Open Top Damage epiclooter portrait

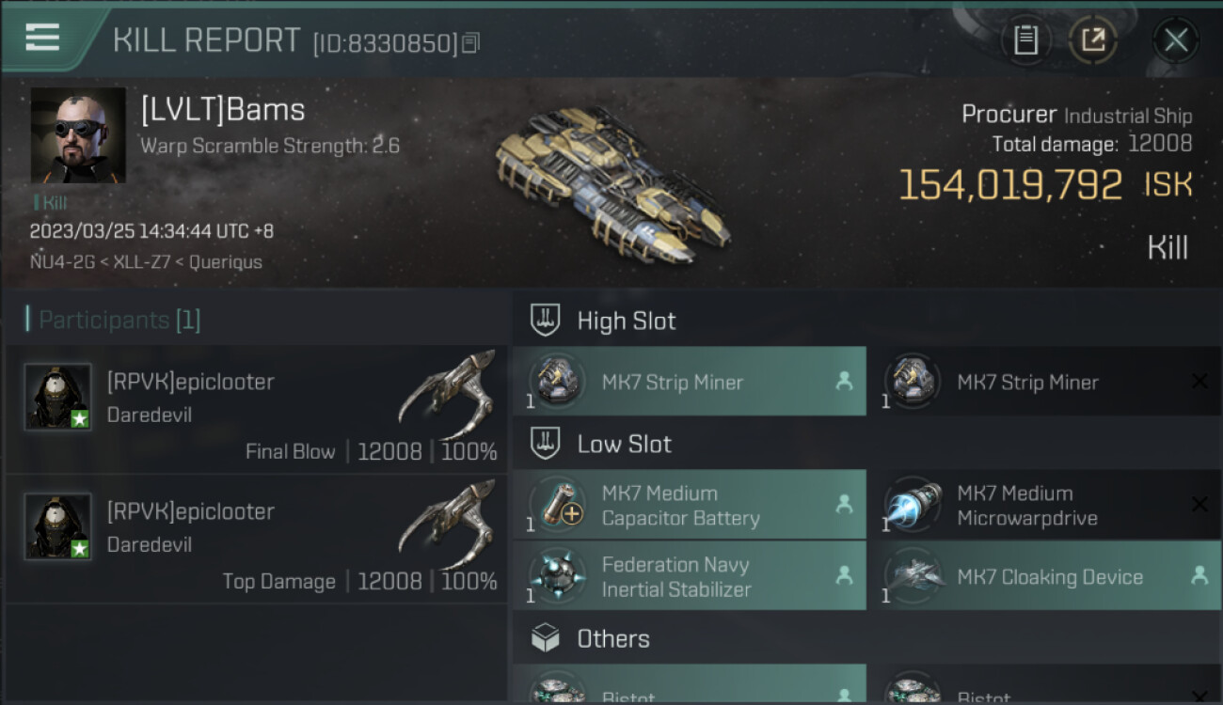point(57,526)
